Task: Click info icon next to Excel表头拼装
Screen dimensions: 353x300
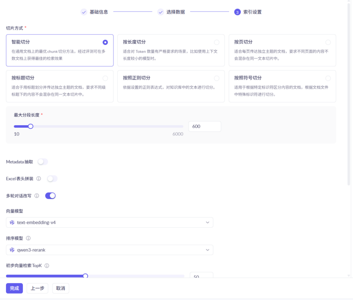Action: point(39,179)
